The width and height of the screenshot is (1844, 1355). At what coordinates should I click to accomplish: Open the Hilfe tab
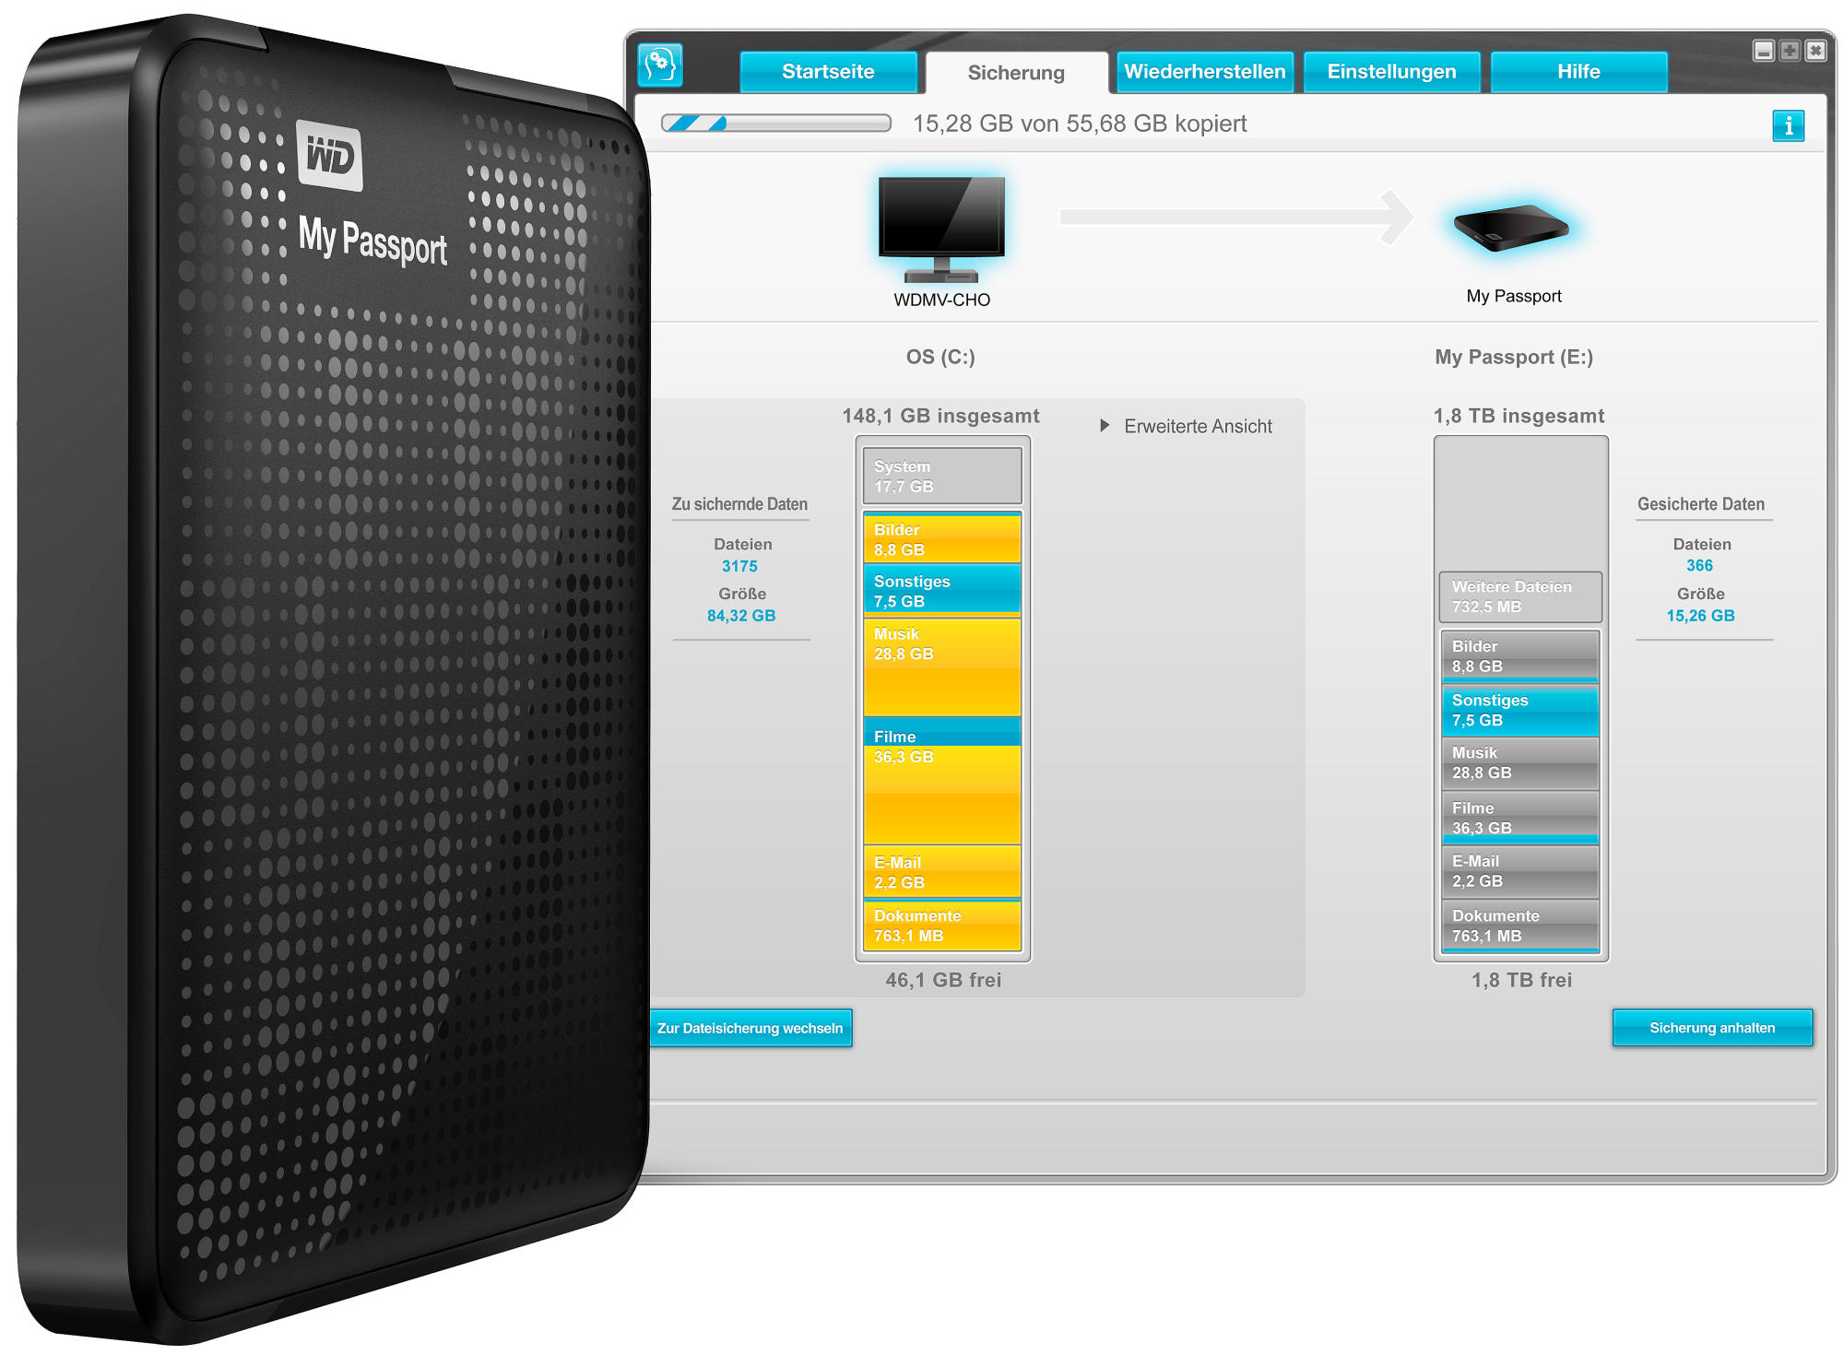click(1578, 72)
